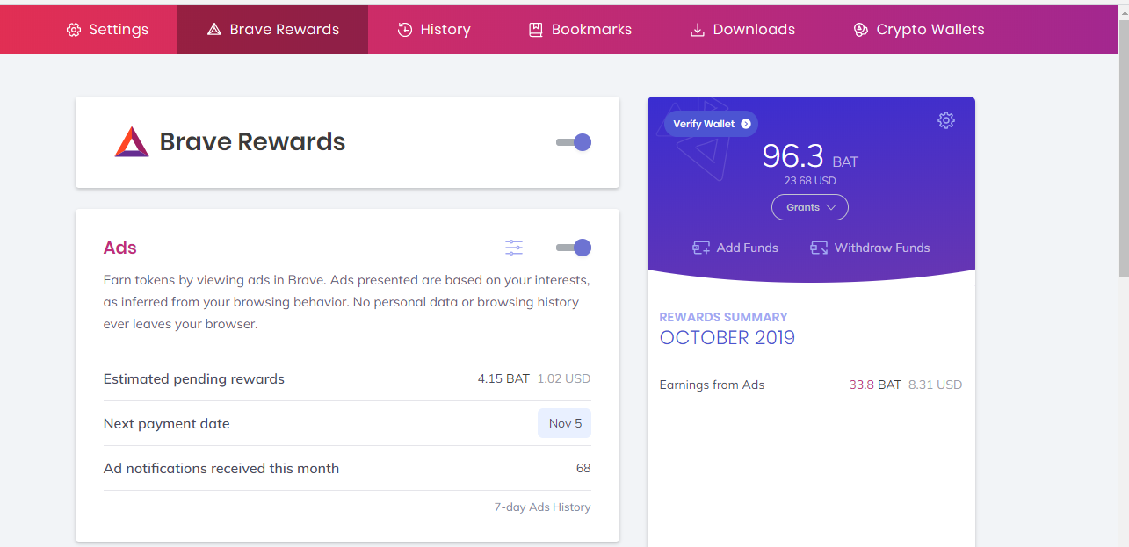Open the 7-day Ads History link
The height and width of the screenshot is (547, 1129).
[x=542, y=507]
